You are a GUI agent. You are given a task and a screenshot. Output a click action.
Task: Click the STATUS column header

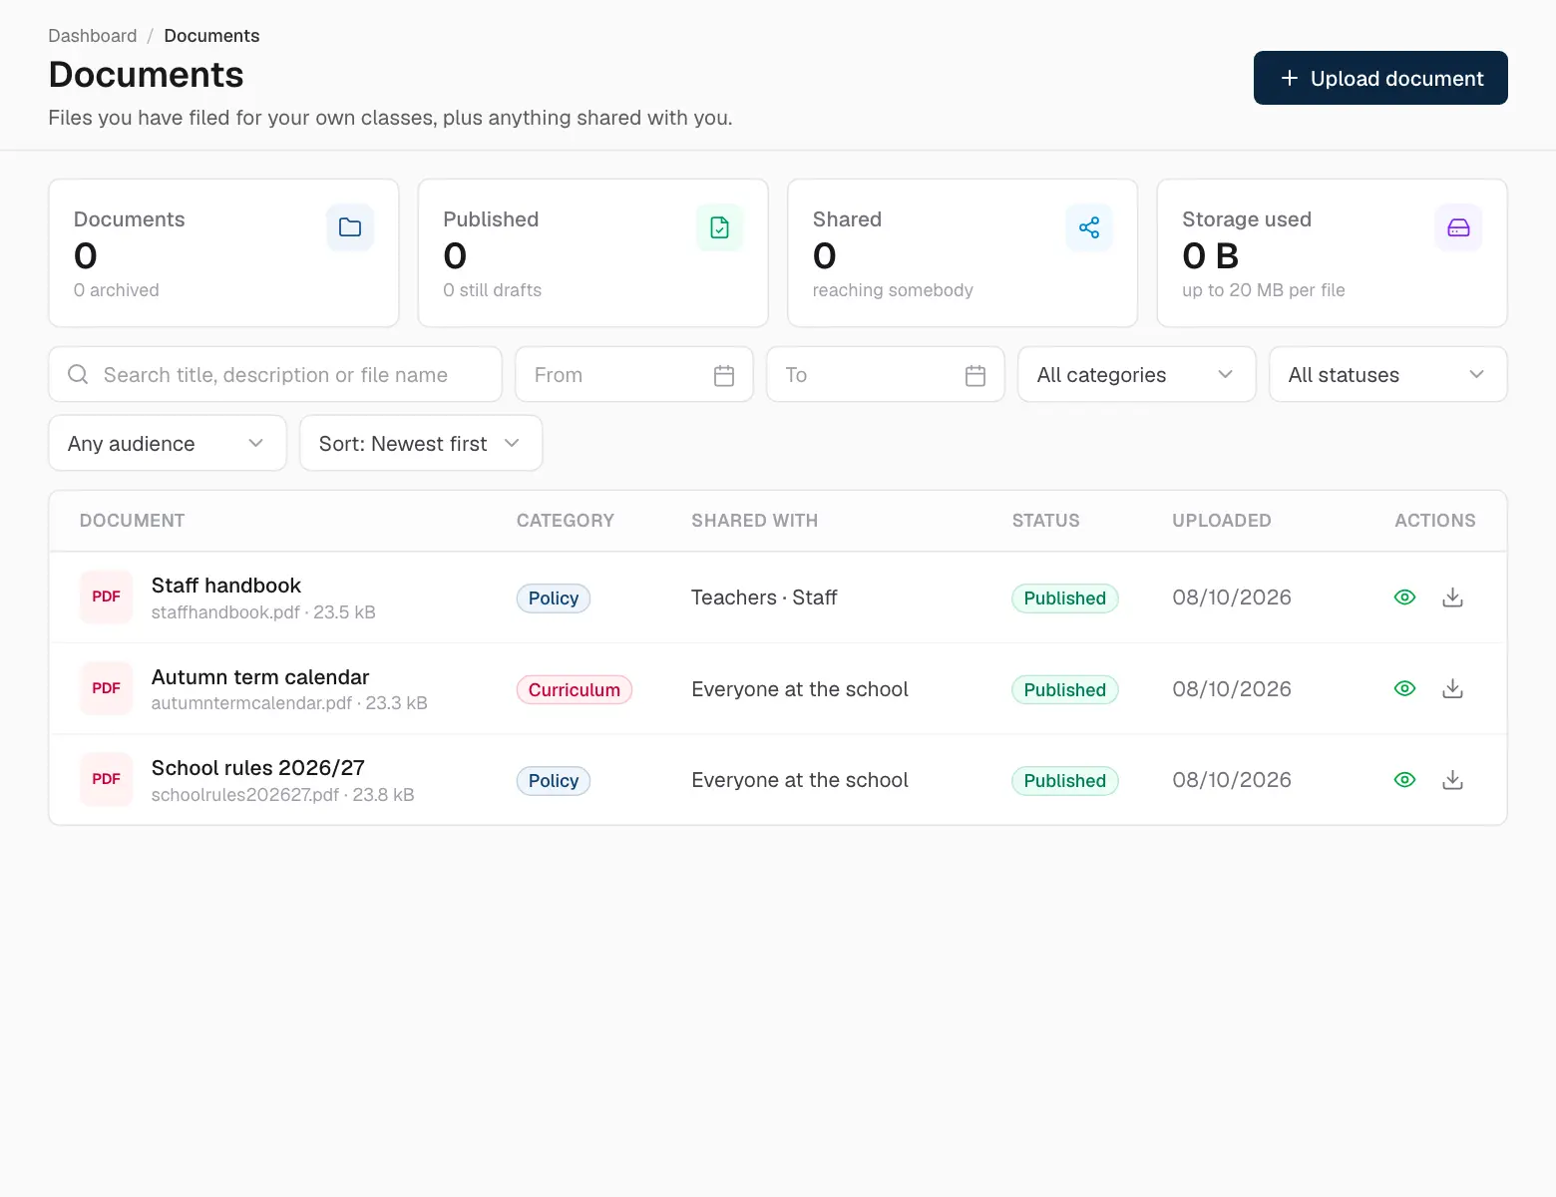click(1045, 521)
